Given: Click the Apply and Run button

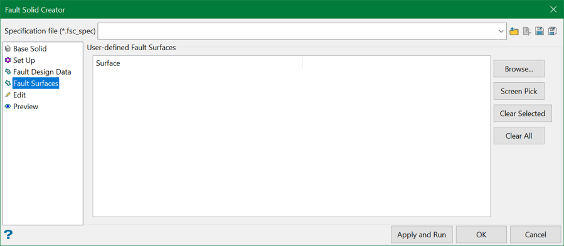Looking at the screenshot, I should coord(422,235).
